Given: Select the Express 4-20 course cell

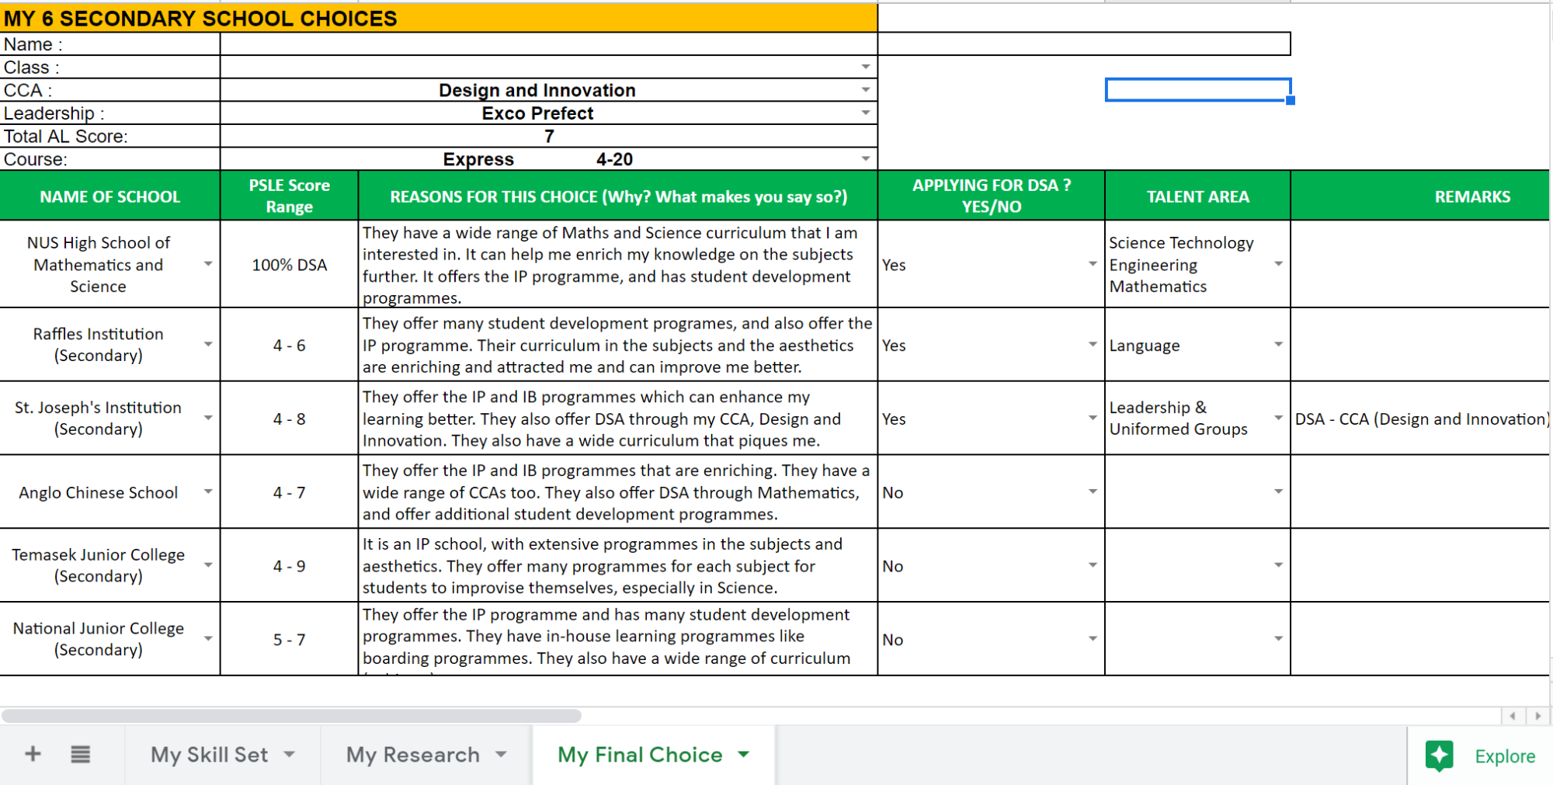Looking at the screenshot, I should pyautogui.click(x=549, y=159).
